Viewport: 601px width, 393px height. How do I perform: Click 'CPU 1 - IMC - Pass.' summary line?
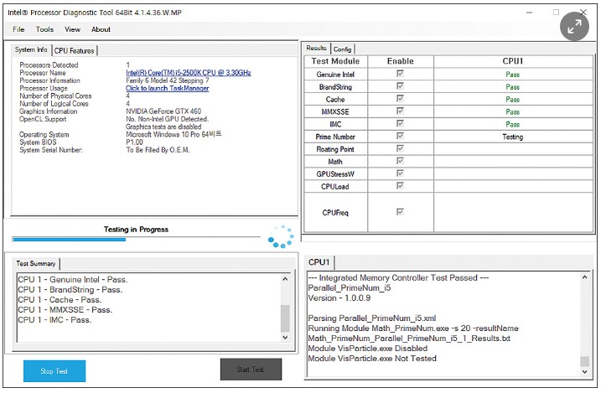(54, 319)
